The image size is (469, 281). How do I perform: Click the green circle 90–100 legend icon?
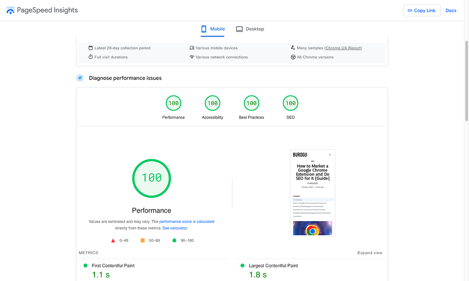point(174,240)
